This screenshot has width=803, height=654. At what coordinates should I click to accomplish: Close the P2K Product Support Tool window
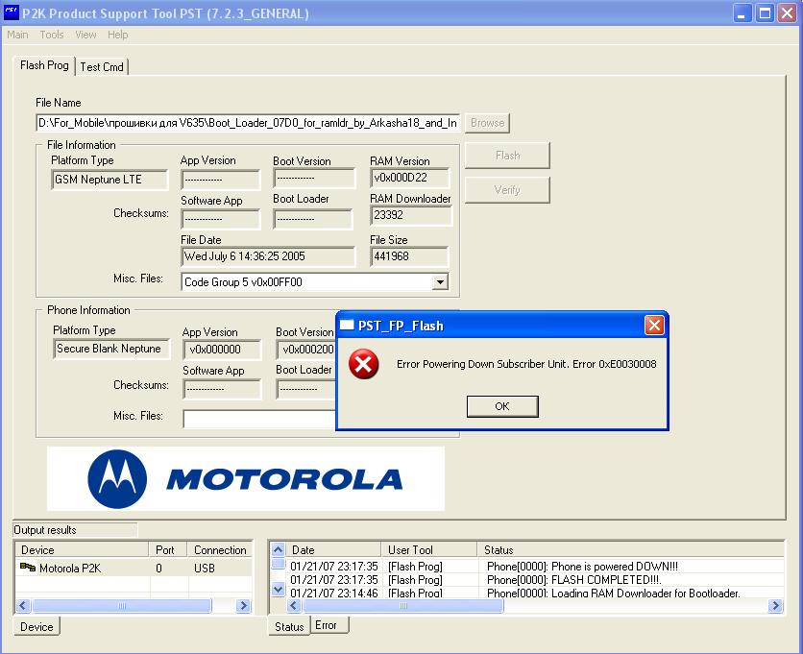[x=787, y=12]
